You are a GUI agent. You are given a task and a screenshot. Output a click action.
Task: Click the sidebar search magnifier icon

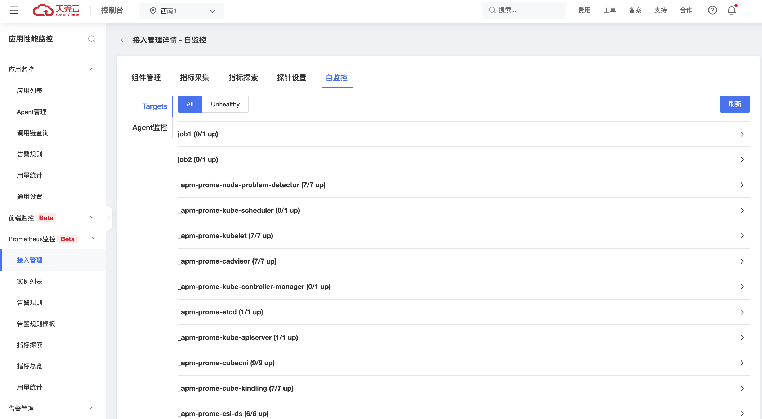92,39
